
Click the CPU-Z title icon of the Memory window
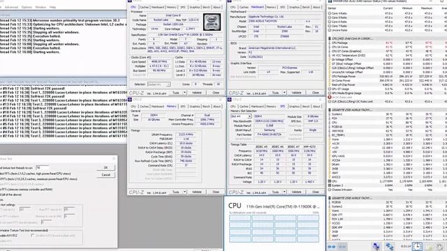click(130, 99)
